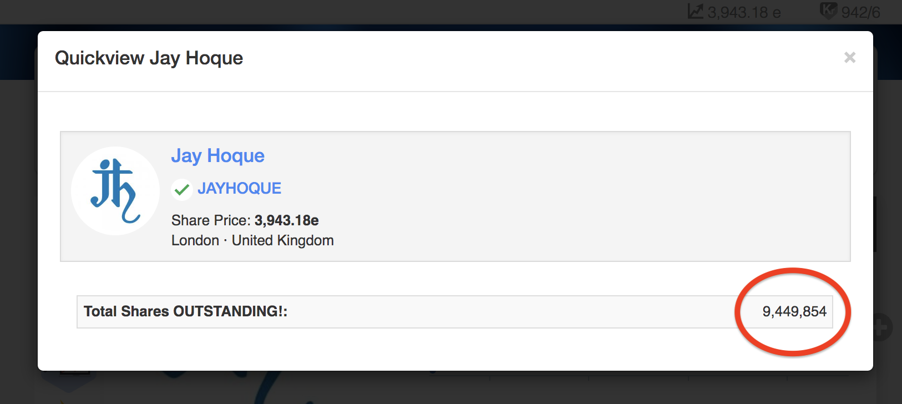Click the Total Shares OUTSTANDING! label
This screenshot has width=902, height=404.
(x=185, y=311)
